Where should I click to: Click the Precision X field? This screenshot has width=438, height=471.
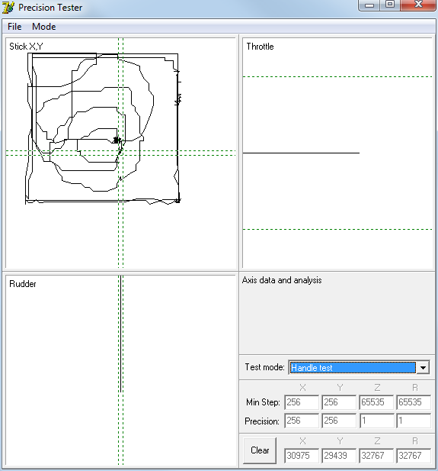tap(302, 421)
